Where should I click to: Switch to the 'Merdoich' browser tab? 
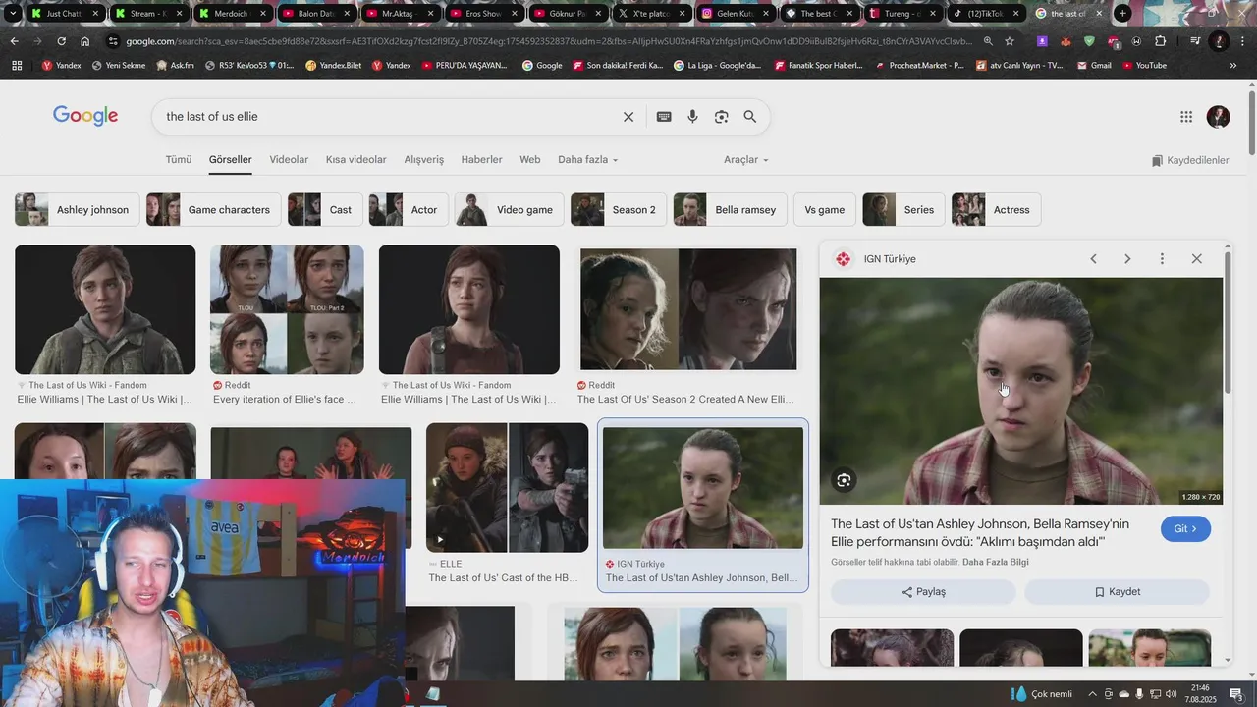pyautogui.click(x=232, y=14)
